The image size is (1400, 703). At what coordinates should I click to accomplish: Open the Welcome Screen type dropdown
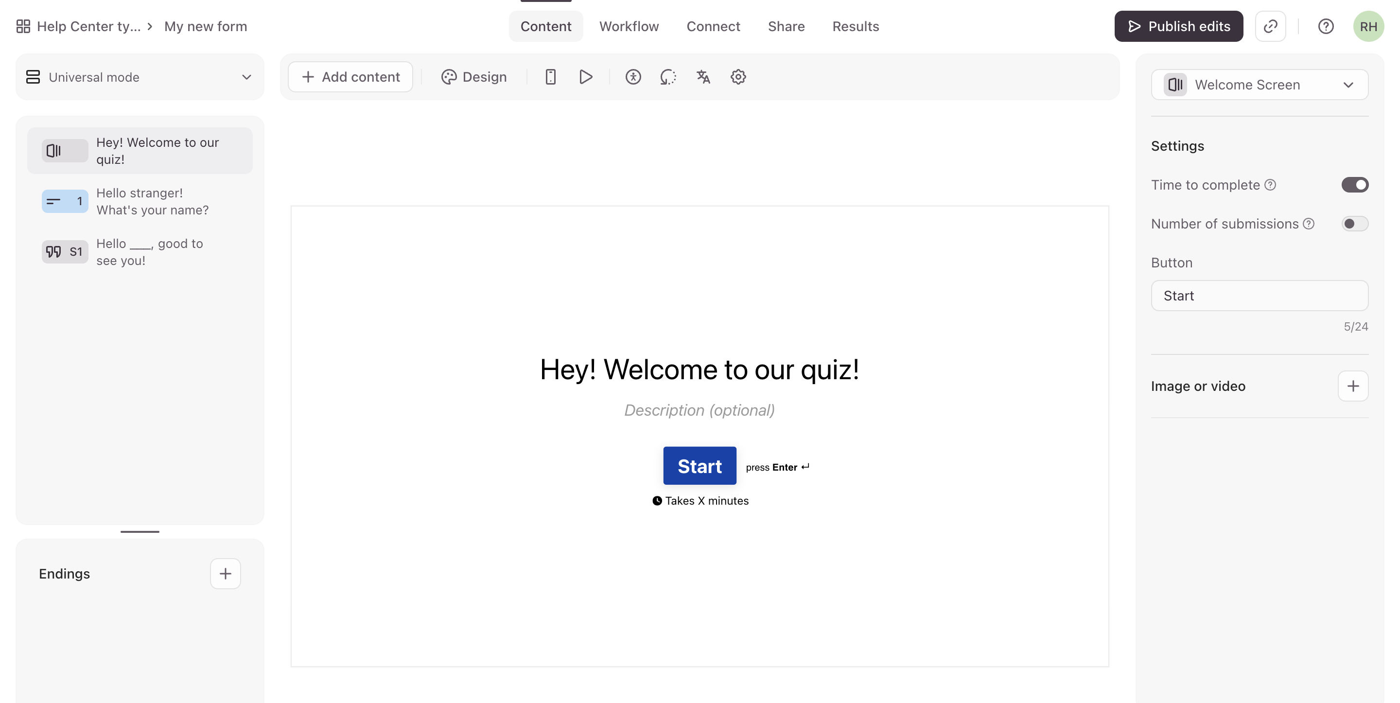coord(1259,85)
